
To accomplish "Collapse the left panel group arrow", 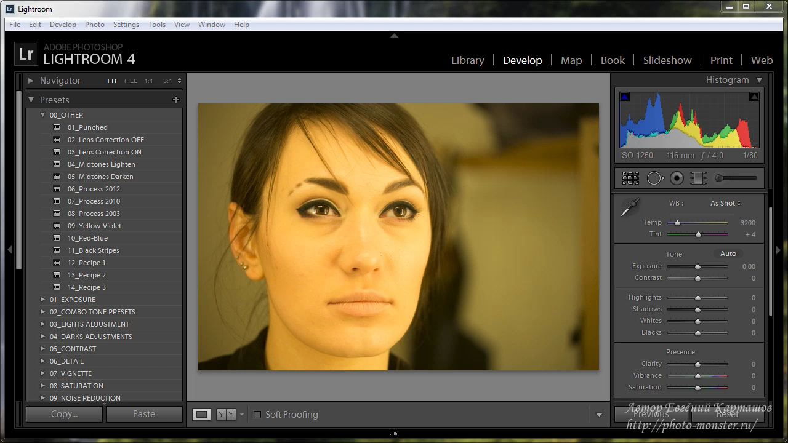I will [9, 250].
